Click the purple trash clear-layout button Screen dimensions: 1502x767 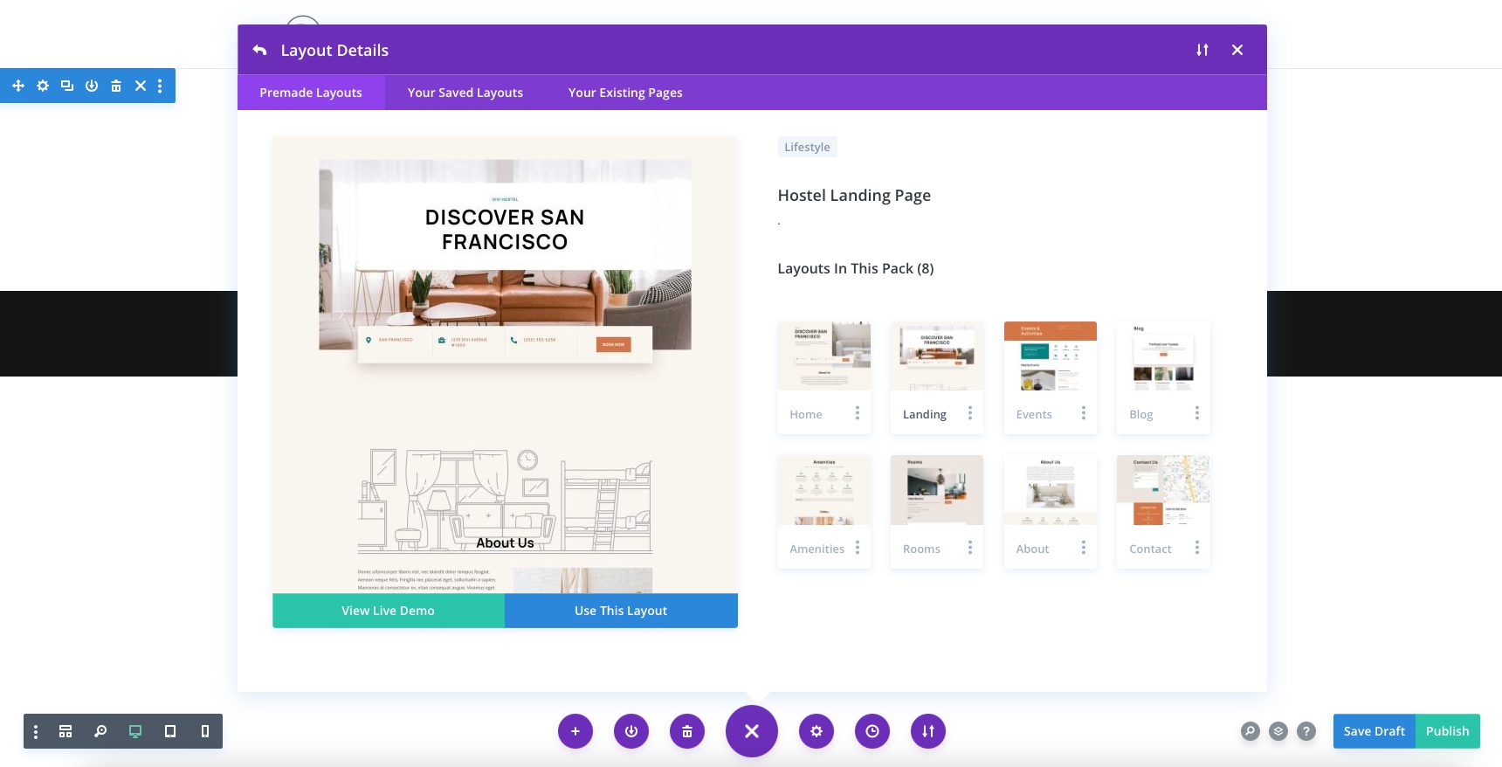(x=687, y=731)
